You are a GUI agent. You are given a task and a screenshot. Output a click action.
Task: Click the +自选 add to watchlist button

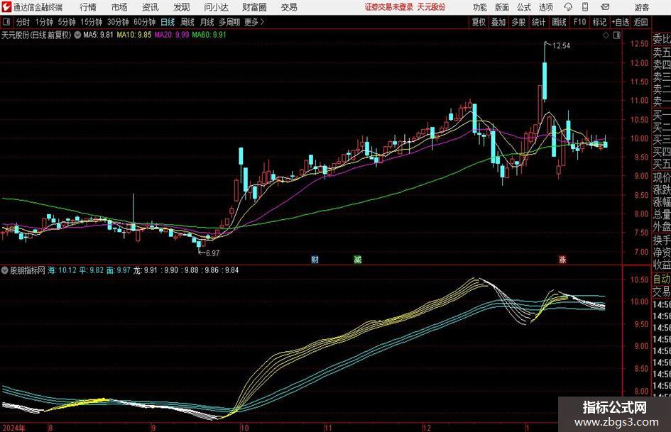pos(621,22)
